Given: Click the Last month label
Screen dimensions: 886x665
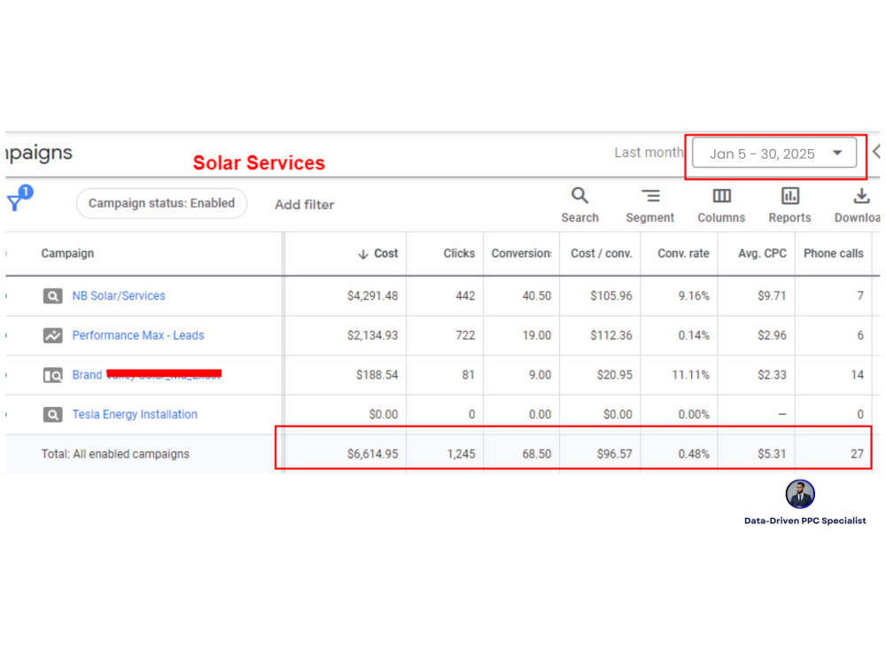Looking at the screenshot, I should click(649, 153).
